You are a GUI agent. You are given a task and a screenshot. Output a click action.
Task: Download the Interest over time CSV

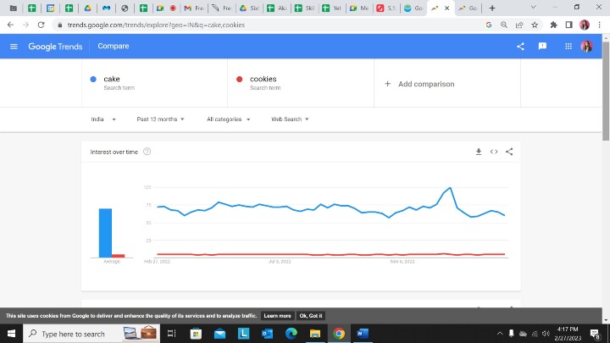click(x=479, y=152)
